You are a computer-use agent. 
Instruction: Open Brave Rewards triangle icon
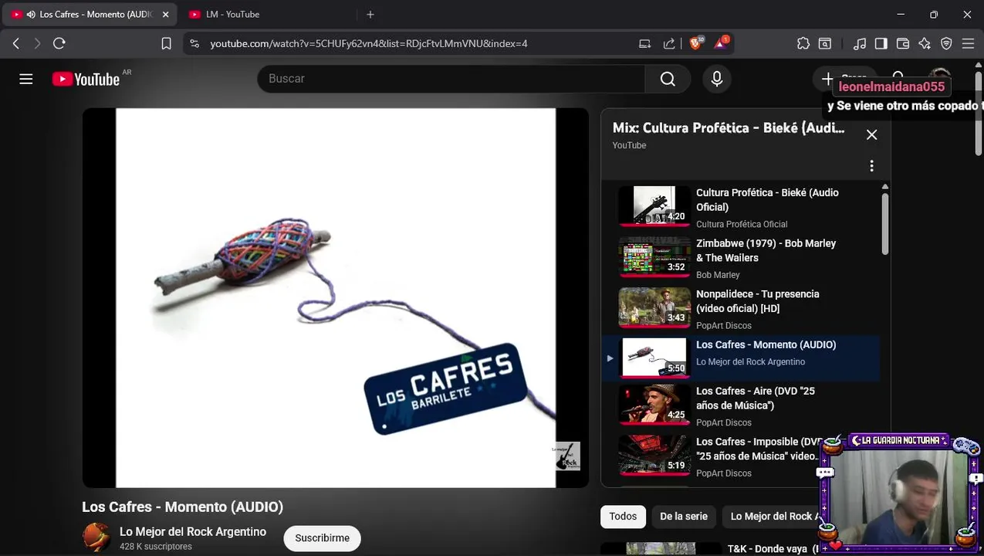[721, 43]
